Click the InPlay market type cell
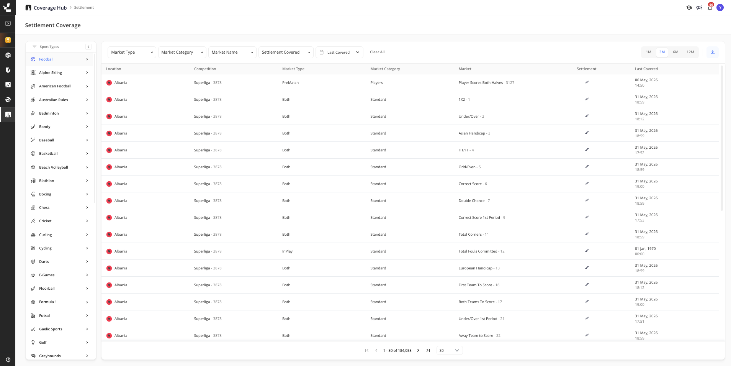This screenshot has width=731, height=366. click(287, 251)
